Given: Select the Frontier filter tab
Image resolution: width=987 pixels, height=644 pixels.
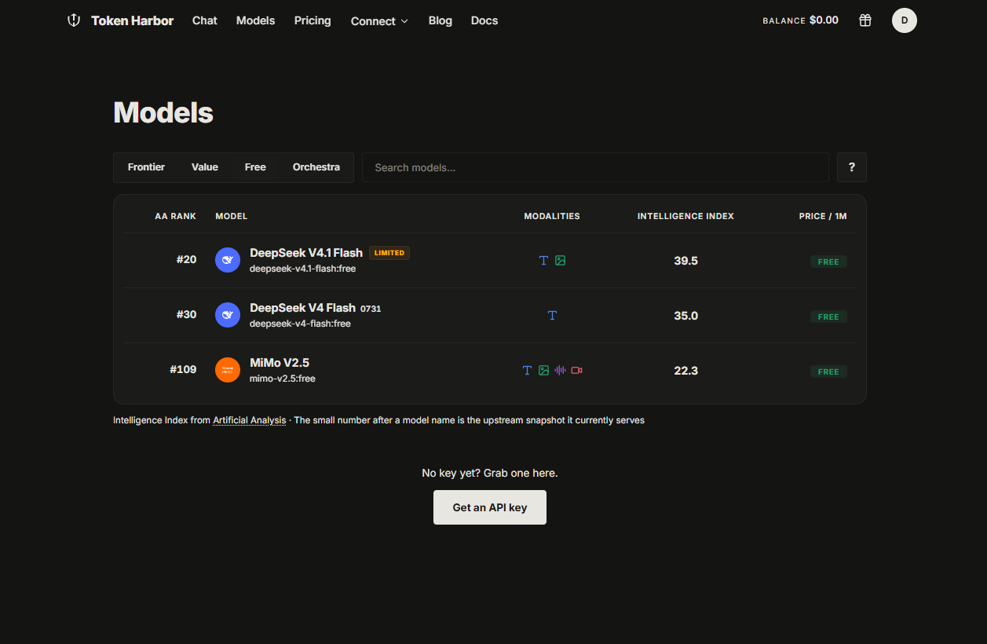Looking at the screenshot, I should 146,167.
